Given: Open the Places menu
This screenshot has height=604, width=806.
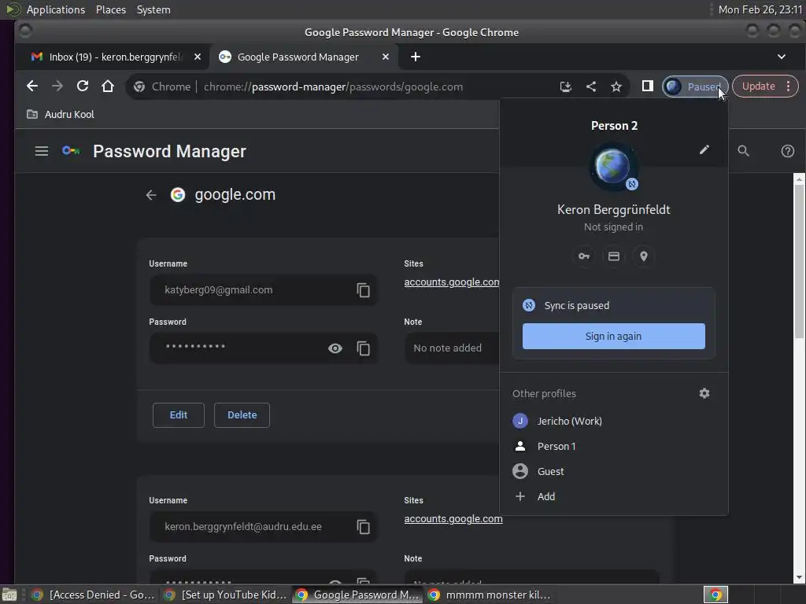Looking at the screenshot, I should (110, 9).
